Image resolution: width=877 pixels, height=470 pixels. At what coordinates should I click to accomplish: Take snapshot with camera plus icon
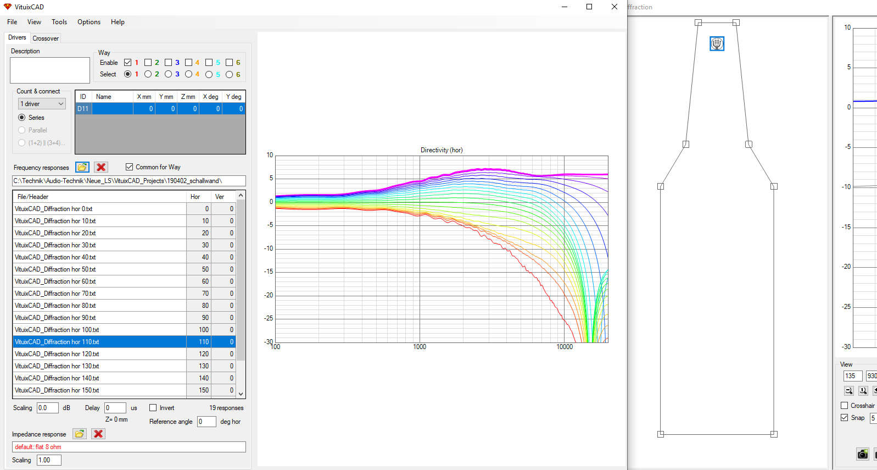(863, 454)
